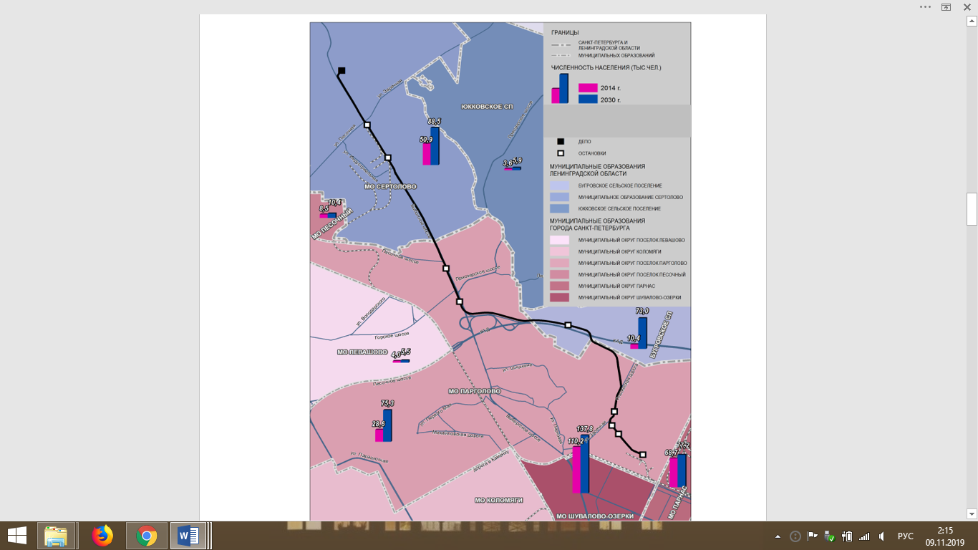Check battery status in the system tray
This screenshot has width=978, height=550.
(x=847, y=536)
